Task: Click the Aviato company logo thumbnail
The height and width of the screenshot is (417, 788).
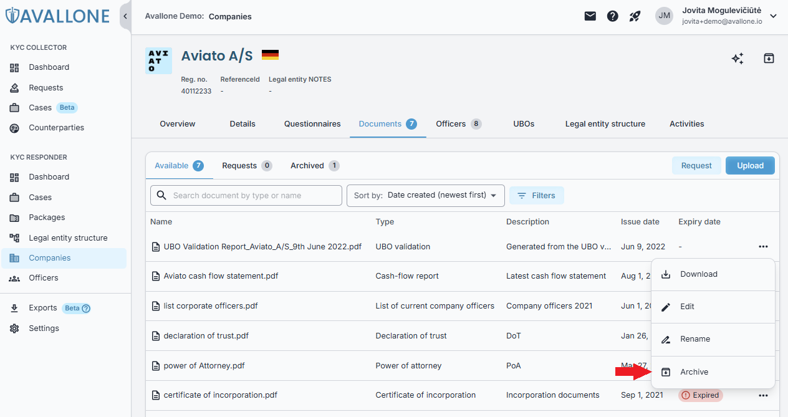Action: pyautogui.click(x=158, y=61)
